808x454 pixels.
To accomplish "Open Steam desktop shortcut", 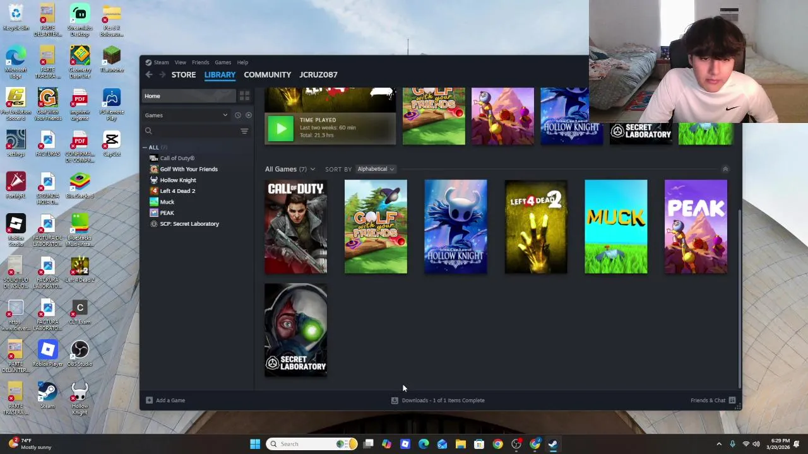I will click(x=47, y=396).
